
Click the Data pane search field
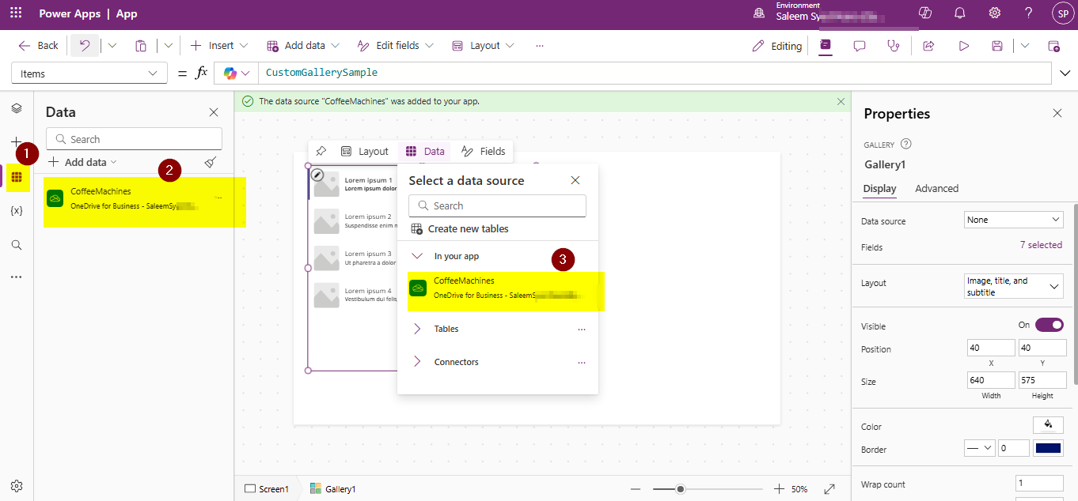coord(134,139)
